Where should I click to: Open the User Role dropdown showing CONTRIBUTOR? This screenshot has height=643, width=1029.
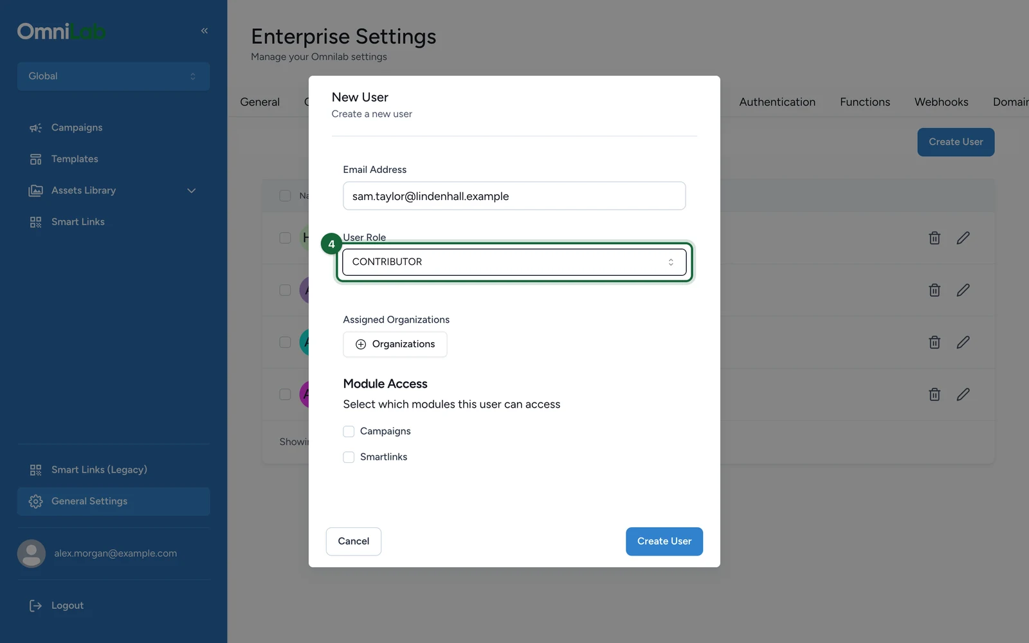tap(514, 262)
